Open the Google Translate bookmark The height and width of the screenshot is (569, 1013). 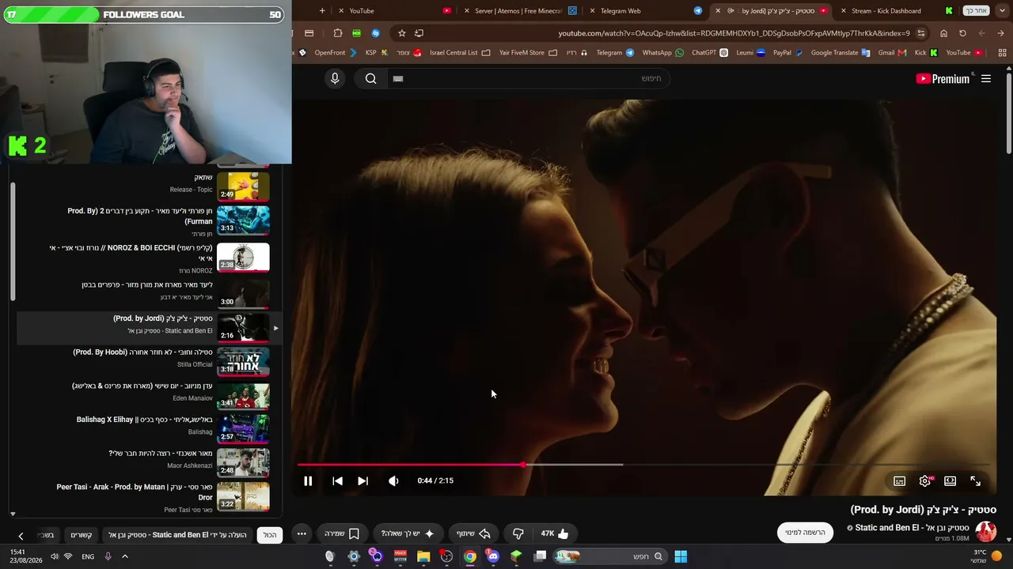pos(840,53)
